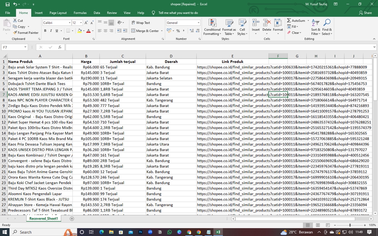Click the Excel icon in the taskbar
Viewport: 378px width, 236px height.
(x=218, y=232)
